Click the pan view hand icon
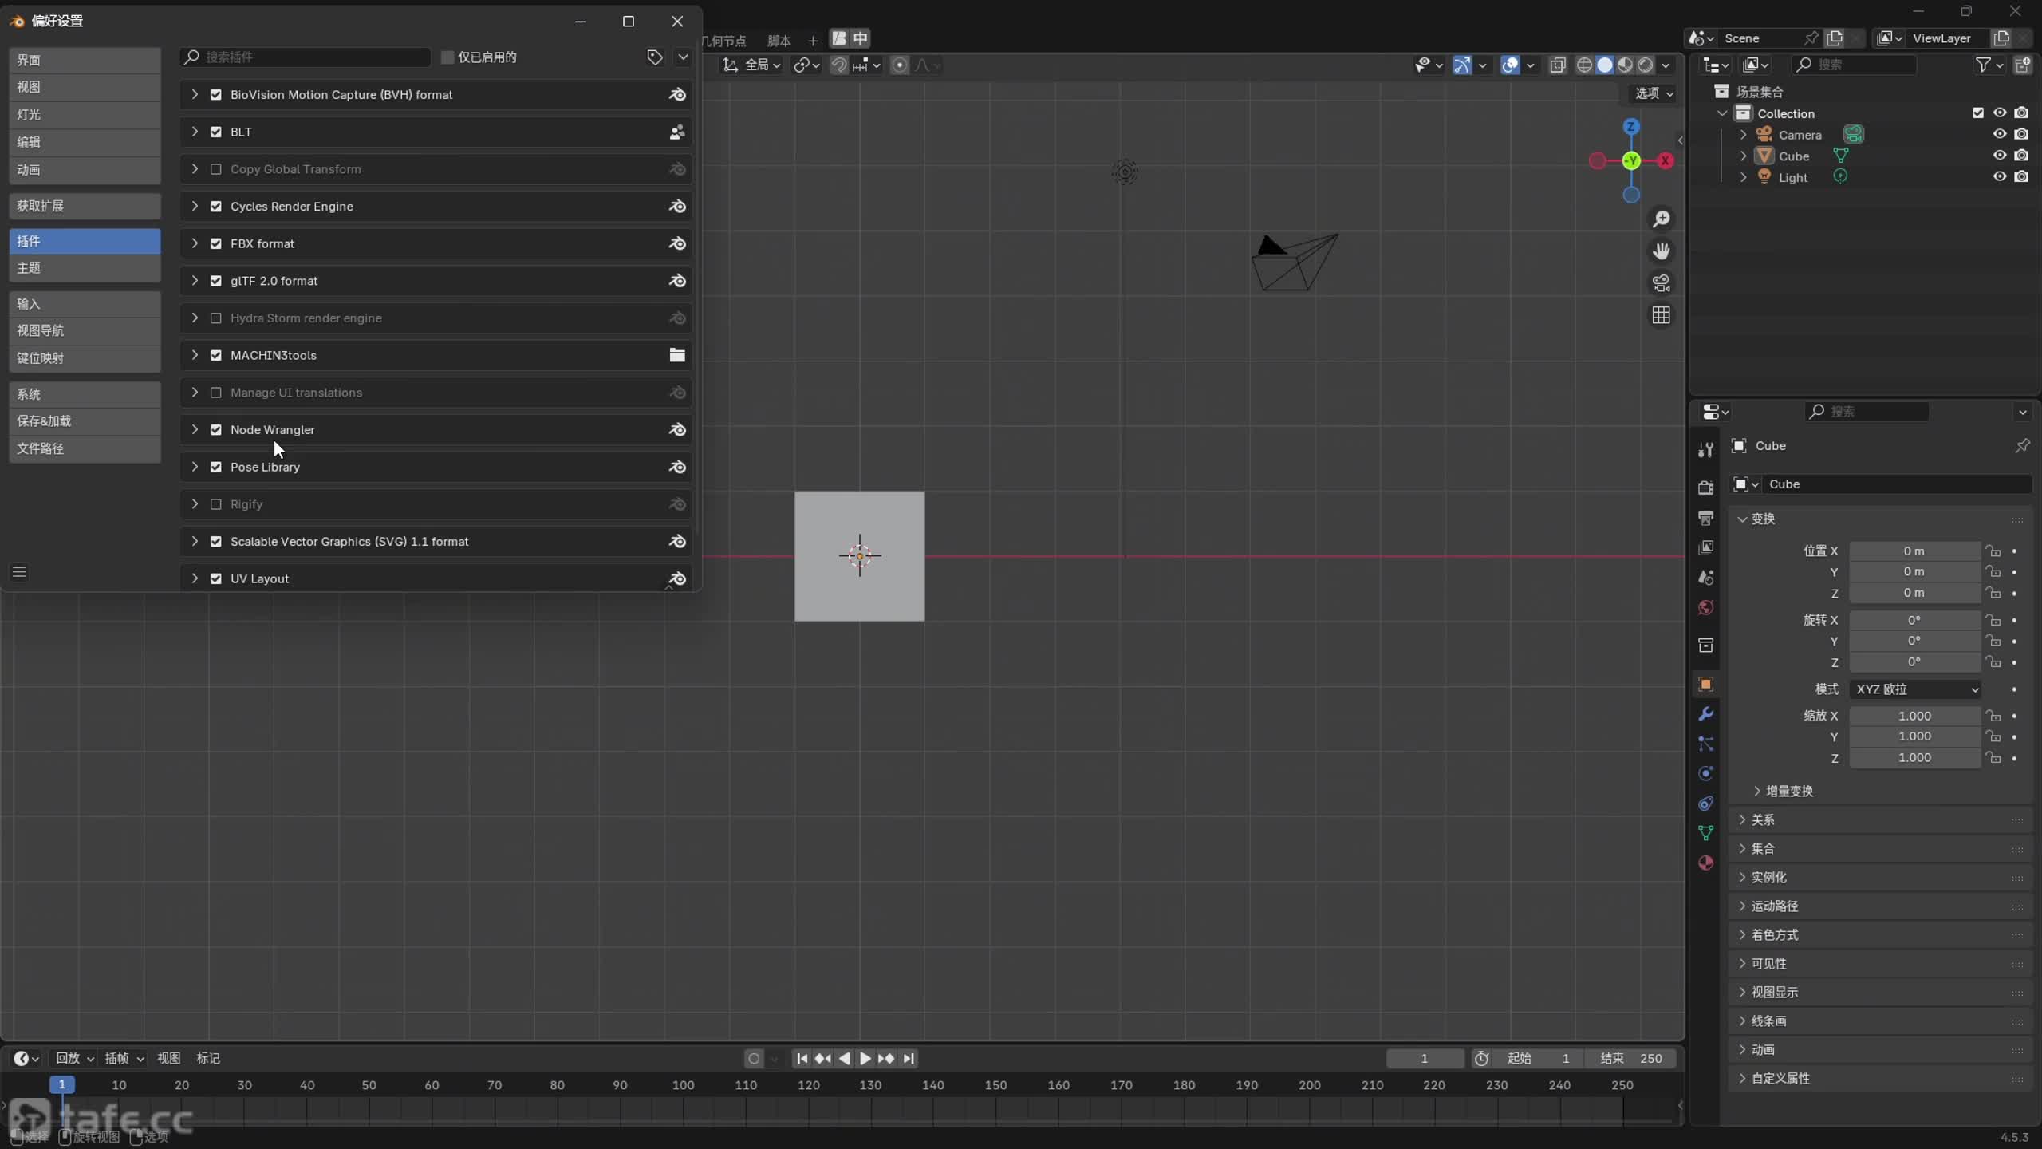Image resolution: width=2042 pixels, height=1149 pixels. click(1662, 251)
